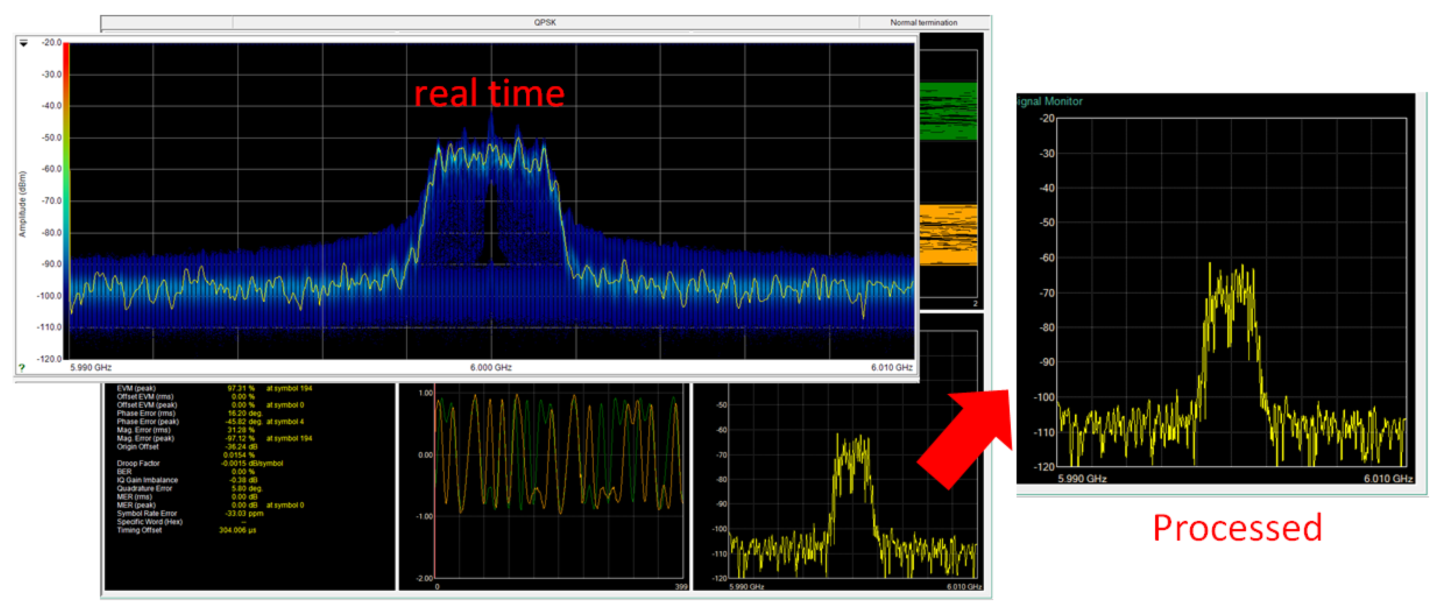
Task: Click the Signal Monitor panel title
Action: click(1050, 101)
